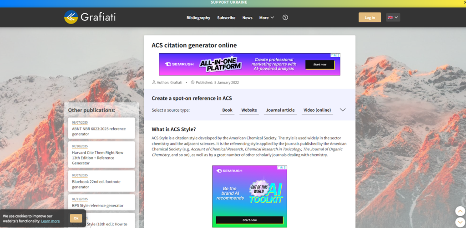Open ABNT NBR 6023:2025 reference generator publication

tap(101, 131)
